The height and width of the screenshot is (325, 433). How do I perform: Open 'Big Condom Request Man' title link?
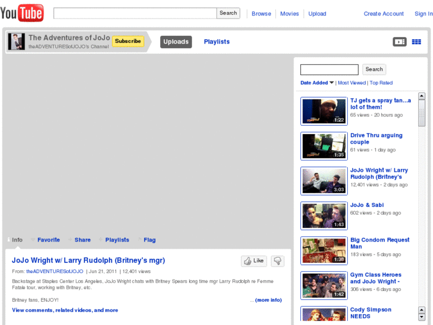click(380, 243)
